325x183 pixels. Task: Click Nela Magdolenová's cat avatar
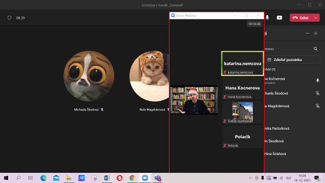point(149,76)
